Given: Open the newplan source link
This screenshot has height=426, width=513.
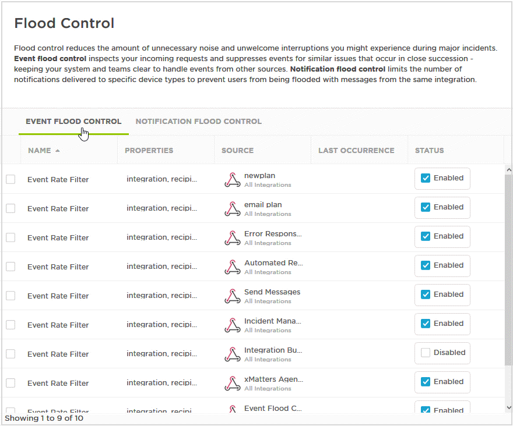Looking at the screenshot, I should [x=259, y=175].
